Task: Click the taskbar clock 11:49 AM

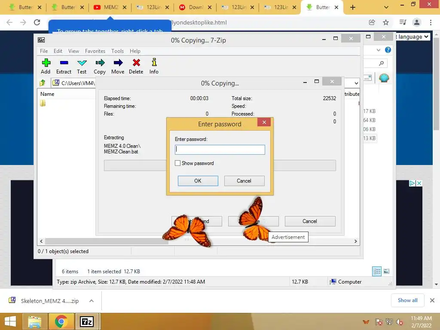Action: pyautogui.click(x=421, y=318)
